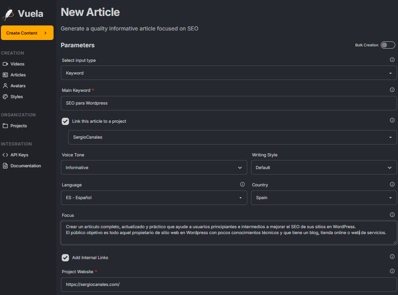Open Videos in the sidebar
The width and height of the screenshot is (398, 295).
click(x=17, y=64)
